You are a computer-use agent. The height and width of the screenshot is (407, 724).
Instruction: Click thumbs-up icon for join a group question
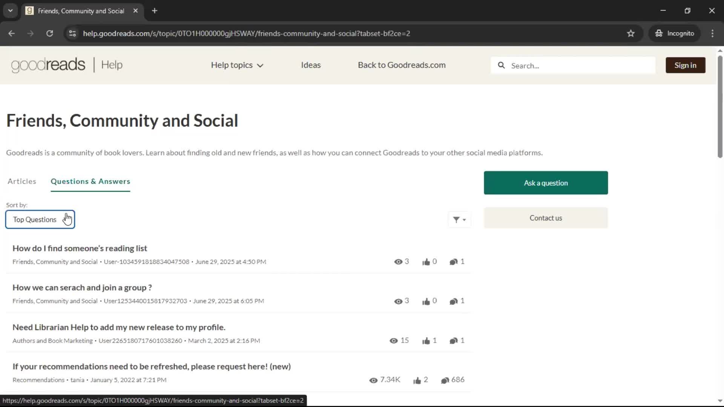426,301
